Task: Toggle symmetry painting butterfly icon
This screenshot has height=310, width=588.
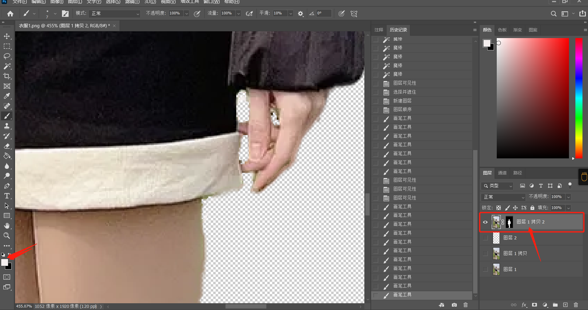Action: [x=354, y=14]
